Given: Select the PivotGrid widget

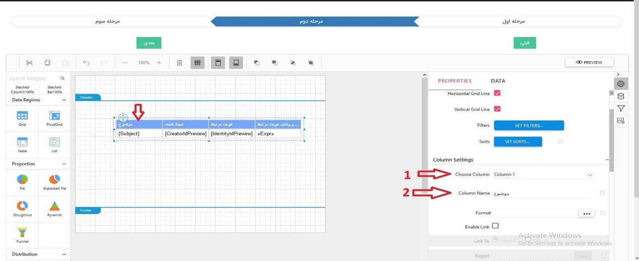Looking at the screenshot, I should click(54, 118).
